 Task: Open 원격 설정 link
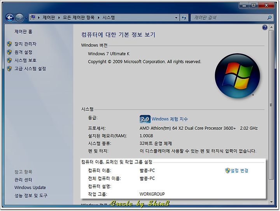[23, 52]
